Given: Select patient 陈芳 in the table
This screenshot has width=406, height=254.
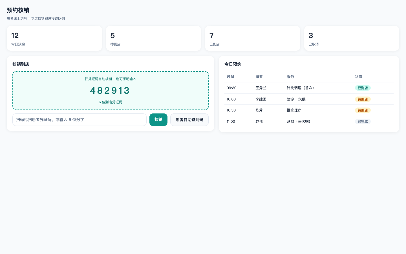Looking at the screenshot, I should coord(259,110).
